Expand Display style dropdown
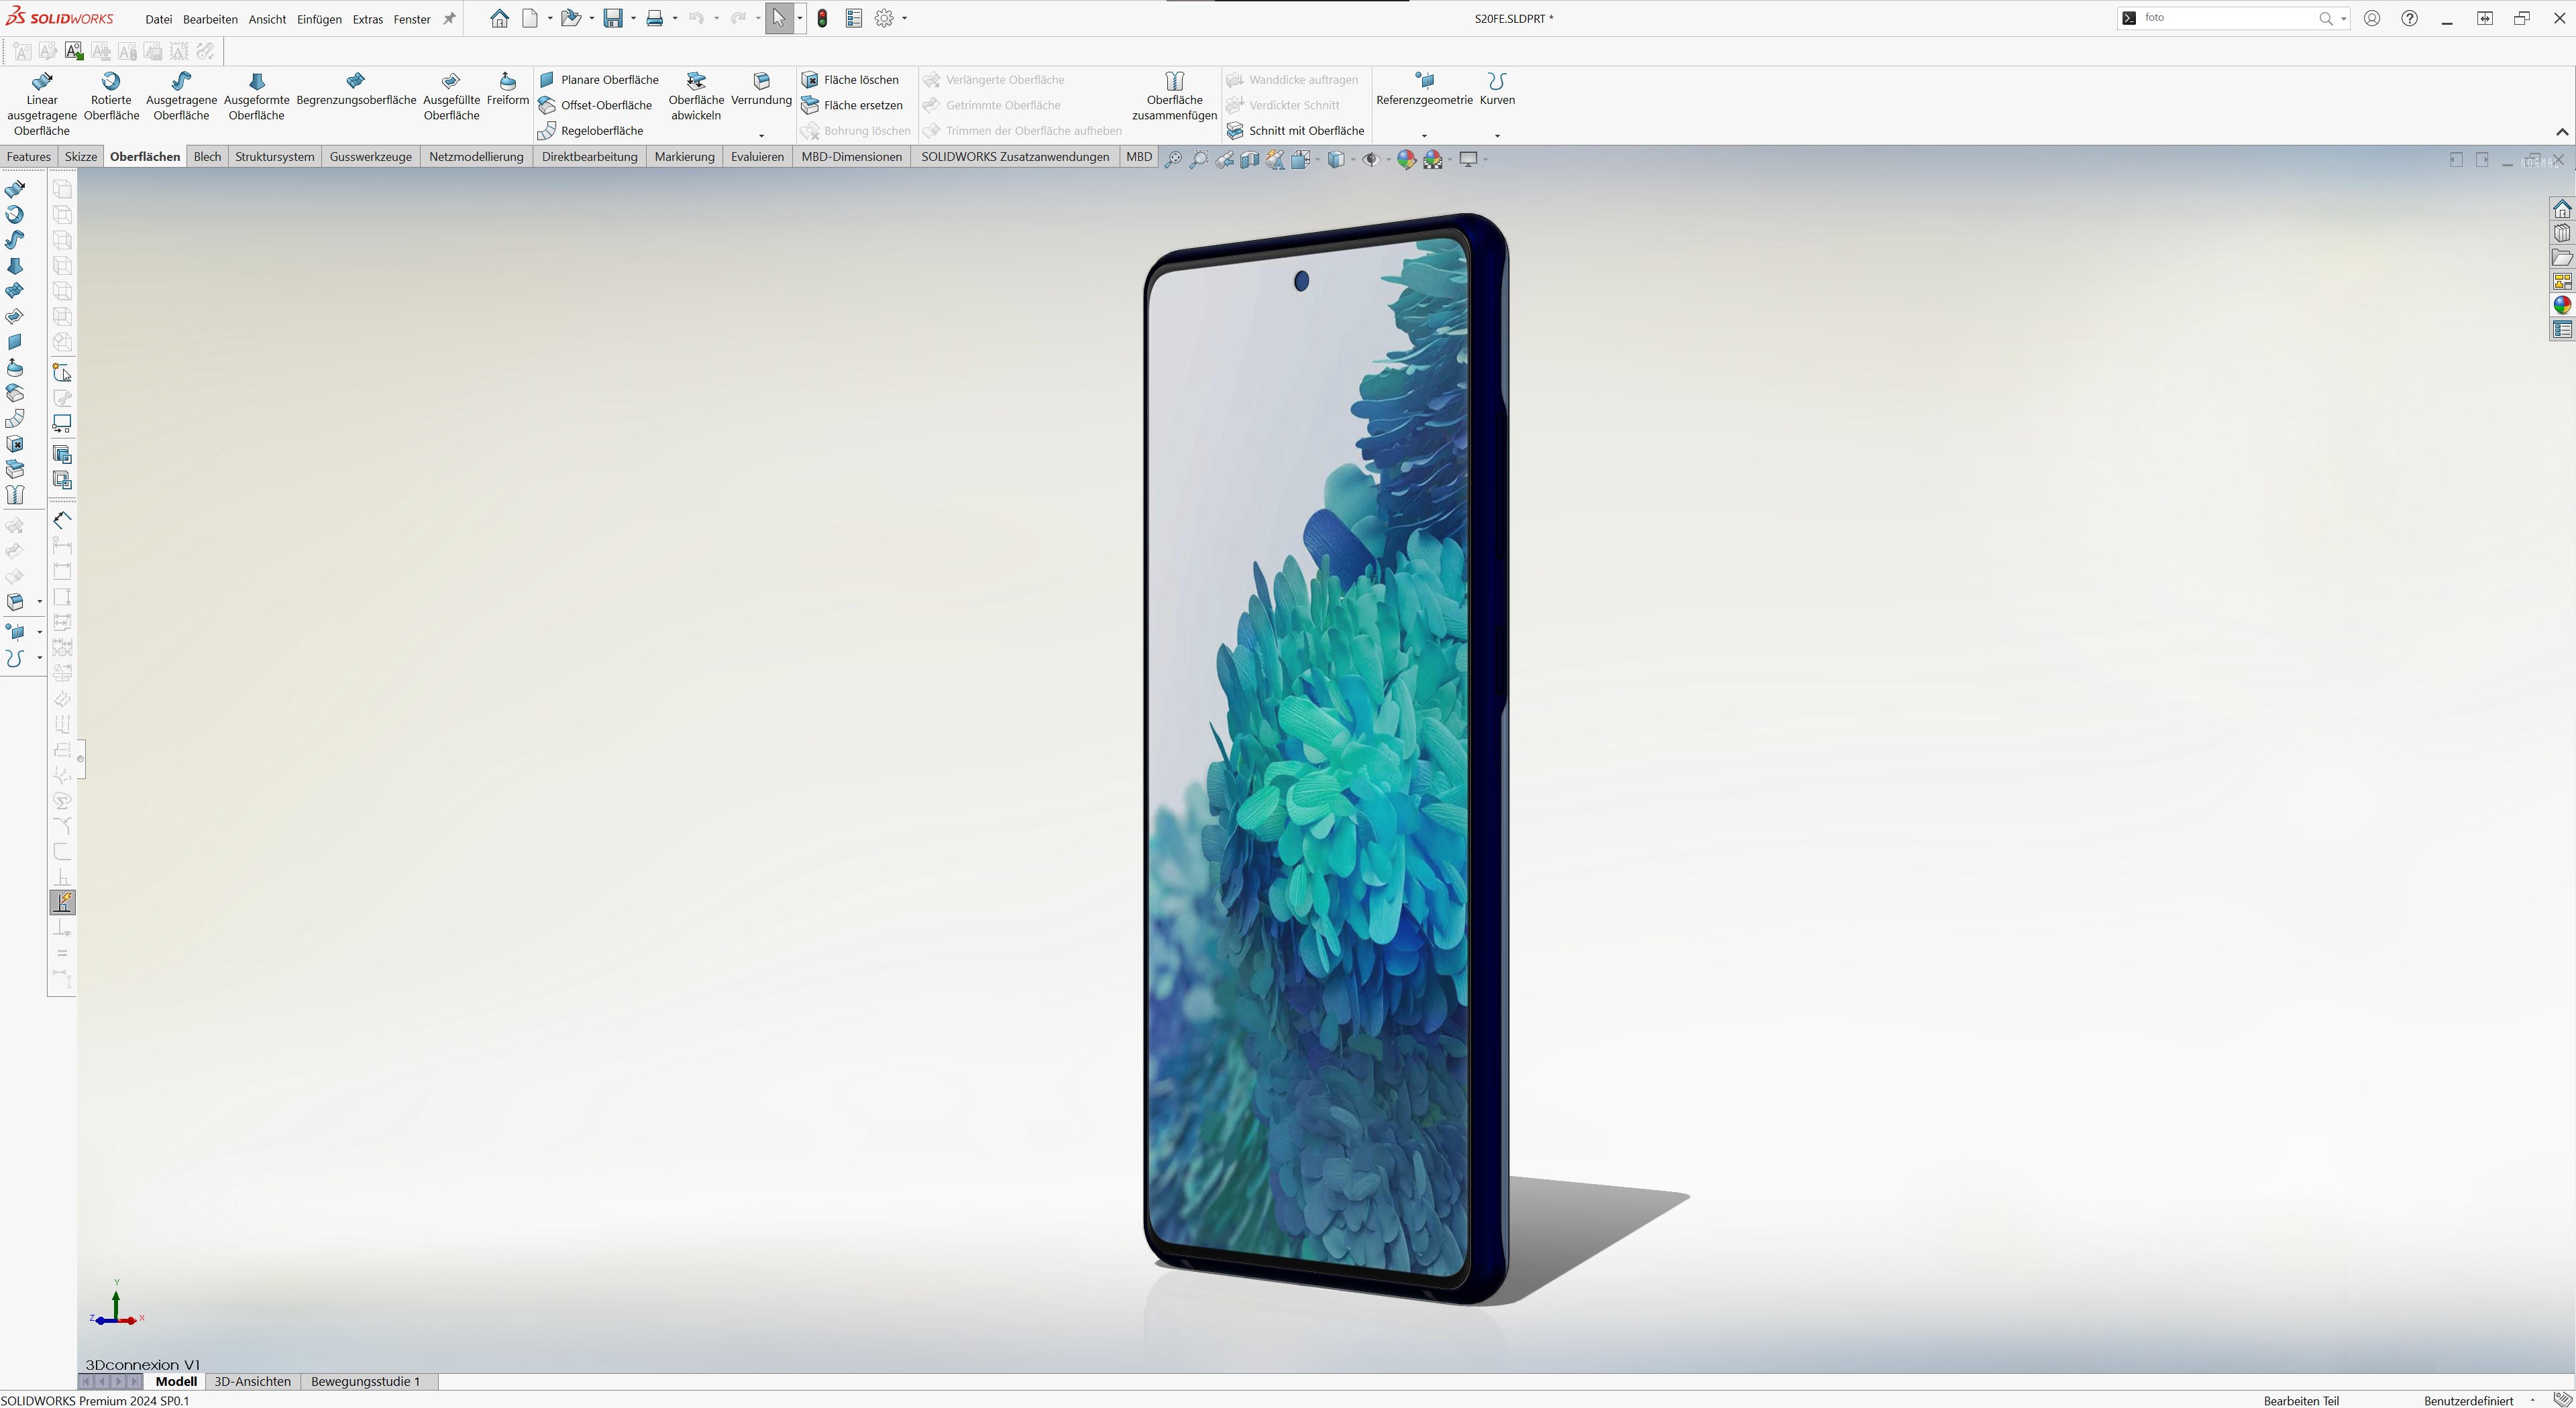This screenshot has height=1408, width=2576. (x=1352, y=160)
